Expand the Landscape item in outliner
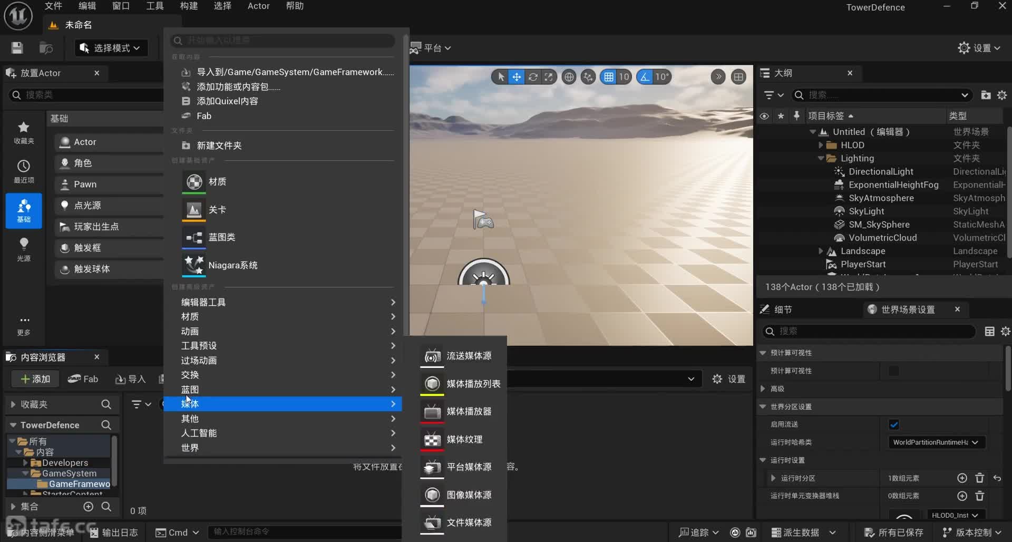The image size is (1012, 542). 821,251
